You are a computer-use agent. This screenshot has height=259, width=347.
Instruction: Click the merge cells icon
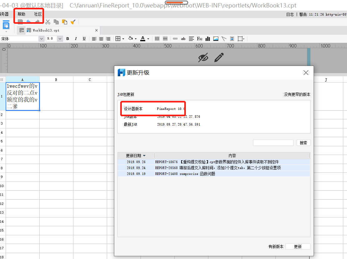click(x=157, y=39)
